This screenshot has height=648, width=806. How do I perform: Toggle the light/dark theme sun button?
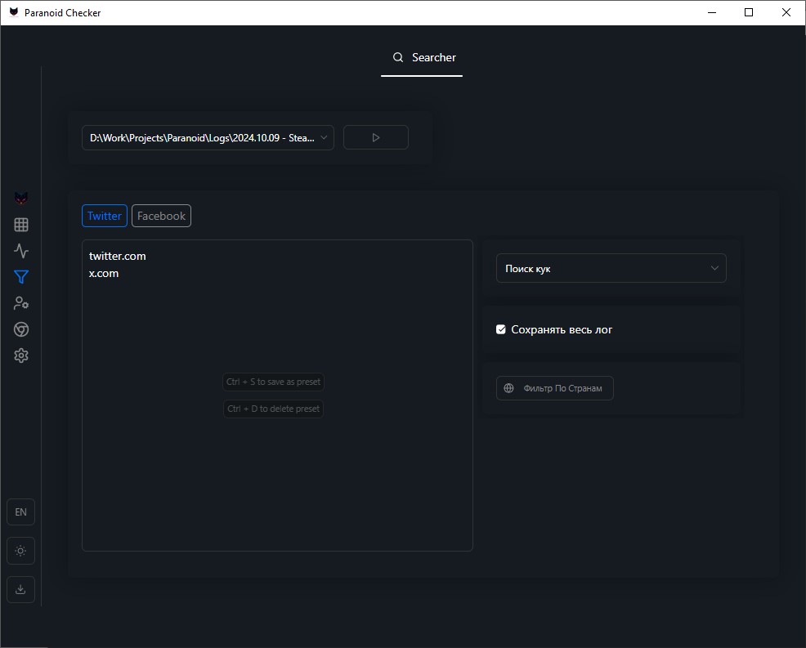point(20,551)
